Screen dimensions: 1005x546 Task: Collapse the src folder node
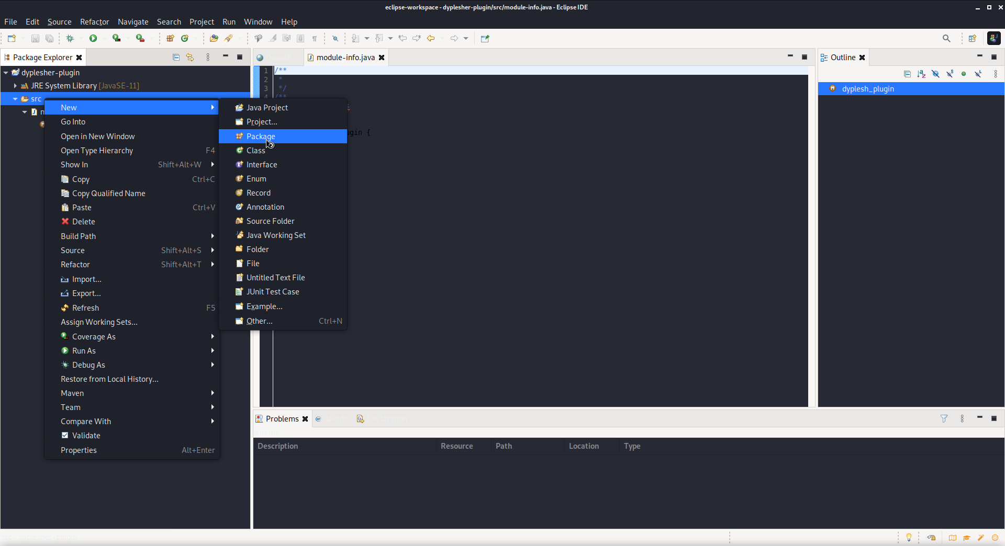pos(15,99)
